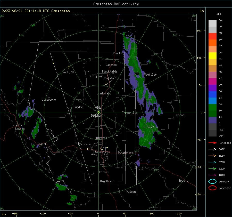
Task: Click the cyan 27ZW arrow icon
Action: (212, 162)
